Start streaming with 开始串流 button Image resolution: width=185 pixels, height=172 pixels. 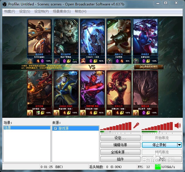click(x=162, y=138)
